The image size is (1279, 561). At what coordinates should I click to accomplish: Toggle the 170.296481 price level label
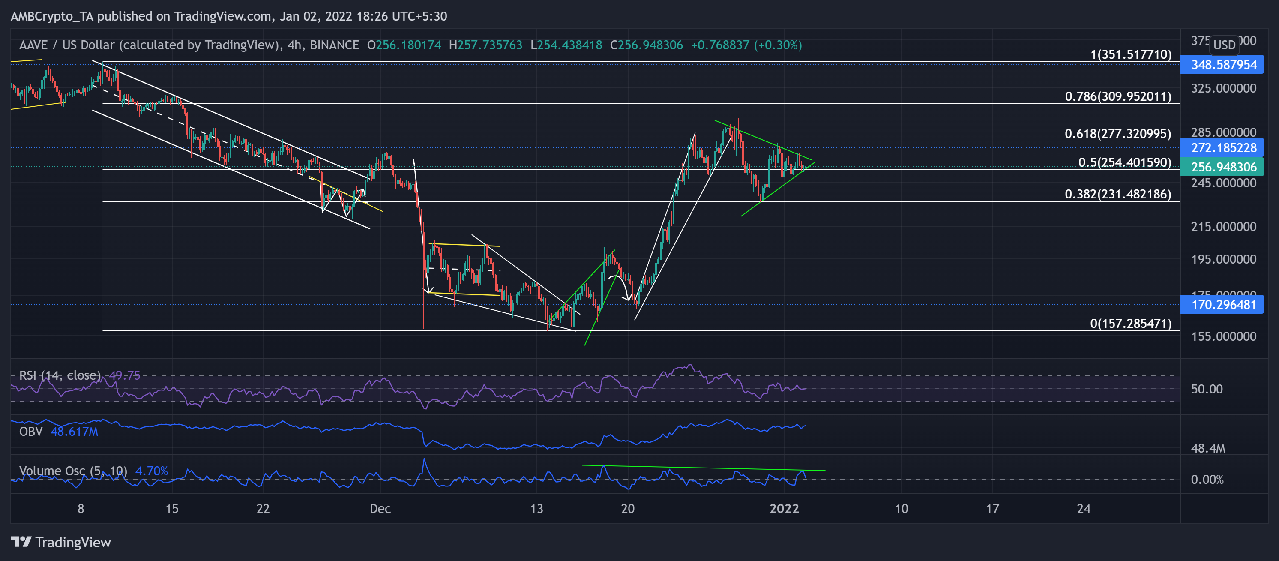point(1222,305)
